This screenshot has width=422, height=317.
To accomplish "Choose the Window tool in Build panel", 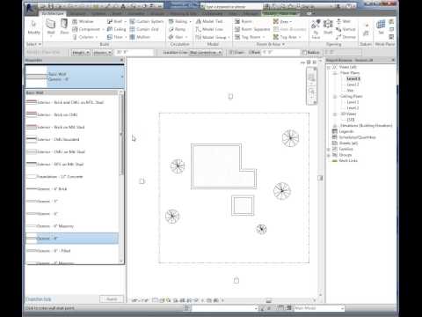I will coord(83,21).
